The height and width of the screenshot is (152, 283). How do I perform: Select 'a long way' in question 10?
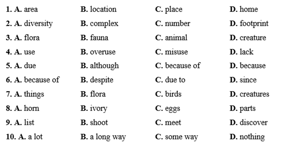point(108,137)
